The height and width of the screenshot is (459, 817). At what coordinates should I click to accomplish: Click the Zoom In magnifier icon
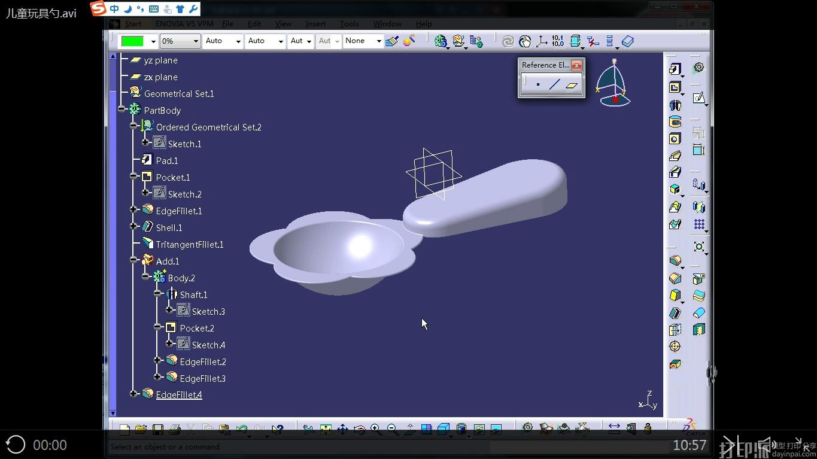pyautogui.click(x=376, y=428)
